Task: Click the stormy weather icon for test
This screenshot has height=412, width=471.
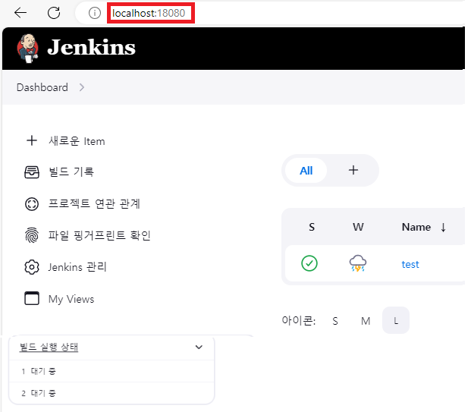Action: [x=358, y=263]
